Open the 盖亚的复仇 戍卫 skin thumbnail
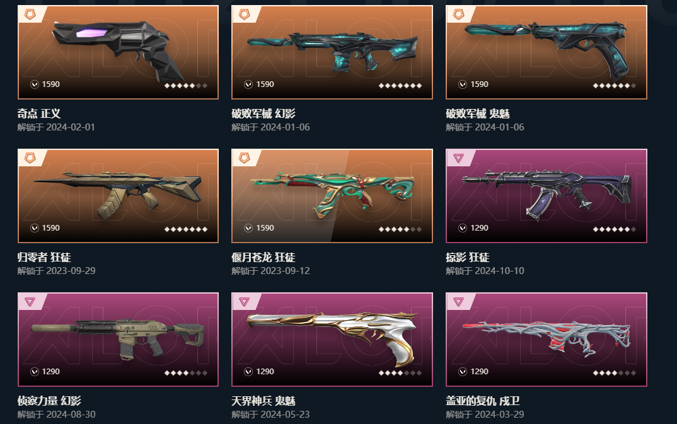Screen dimensions: 677x424 tap(546, 340)
